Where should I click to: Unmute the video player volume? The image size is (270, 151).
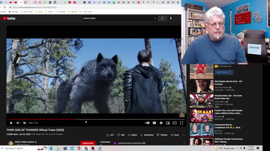point(24,123)
